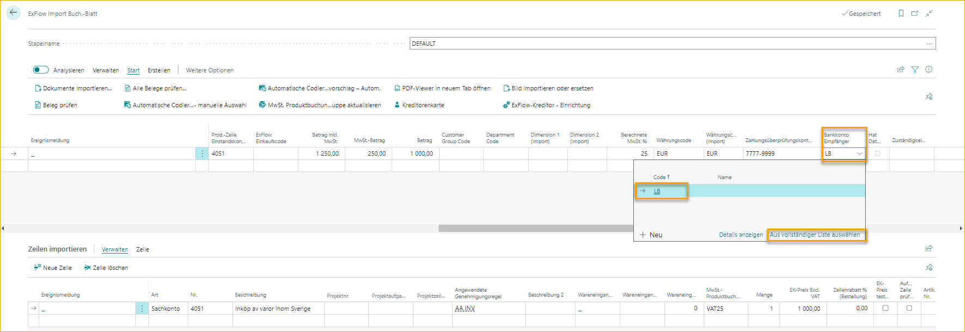Open row options menu for Sachkonto line
The height and width of the screenshot is (332, 965).
[142, 309]
